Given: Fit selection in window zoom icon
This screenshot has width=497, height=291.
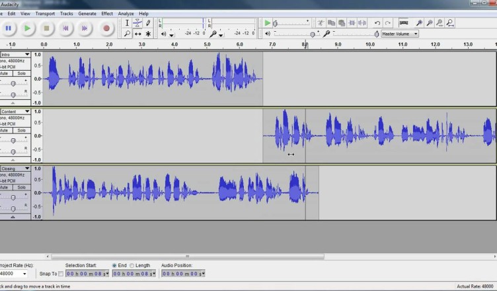Looking at the screenshot, I should tap(440, 23).
